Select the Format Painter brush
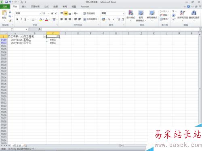This screenshot has height=151, width=202. (10, 21)
